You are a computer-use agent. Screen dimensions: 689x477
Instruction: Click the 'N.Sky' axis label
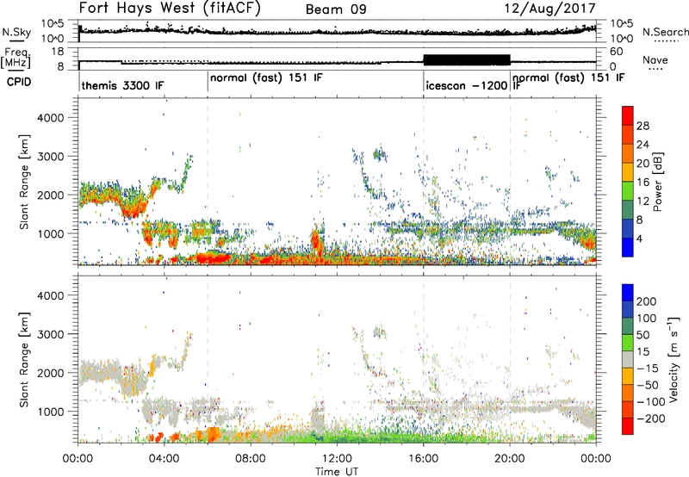click(16, 32)
